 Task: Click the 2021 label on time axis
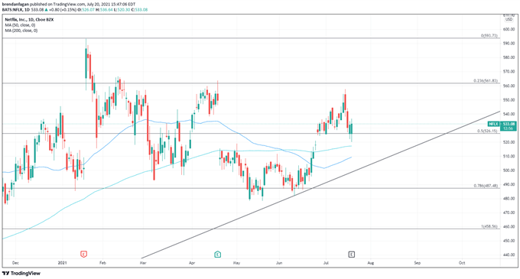click(x=63, y=263)
